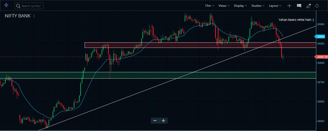Viewport: 328px width, 131px height.
Task: Open the Display dropdown menu
Action: tap(241, 6)
